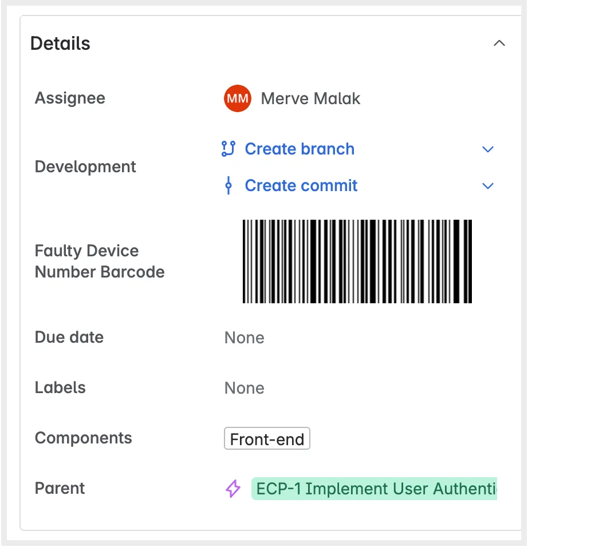Click the Details panel heading
The image size is (591, 547).
click(60, 43)
